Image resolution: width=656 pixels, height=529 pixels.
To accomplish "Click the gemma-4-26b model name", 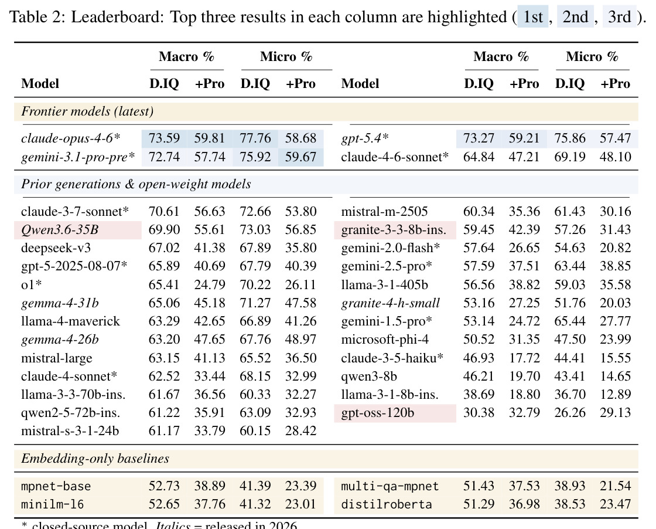I will click(60, 340).
